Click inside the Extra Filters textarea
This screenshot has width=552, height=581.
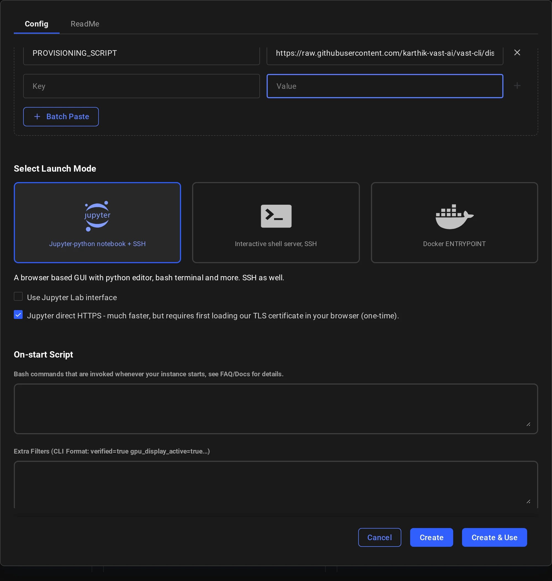click(276, 484)
